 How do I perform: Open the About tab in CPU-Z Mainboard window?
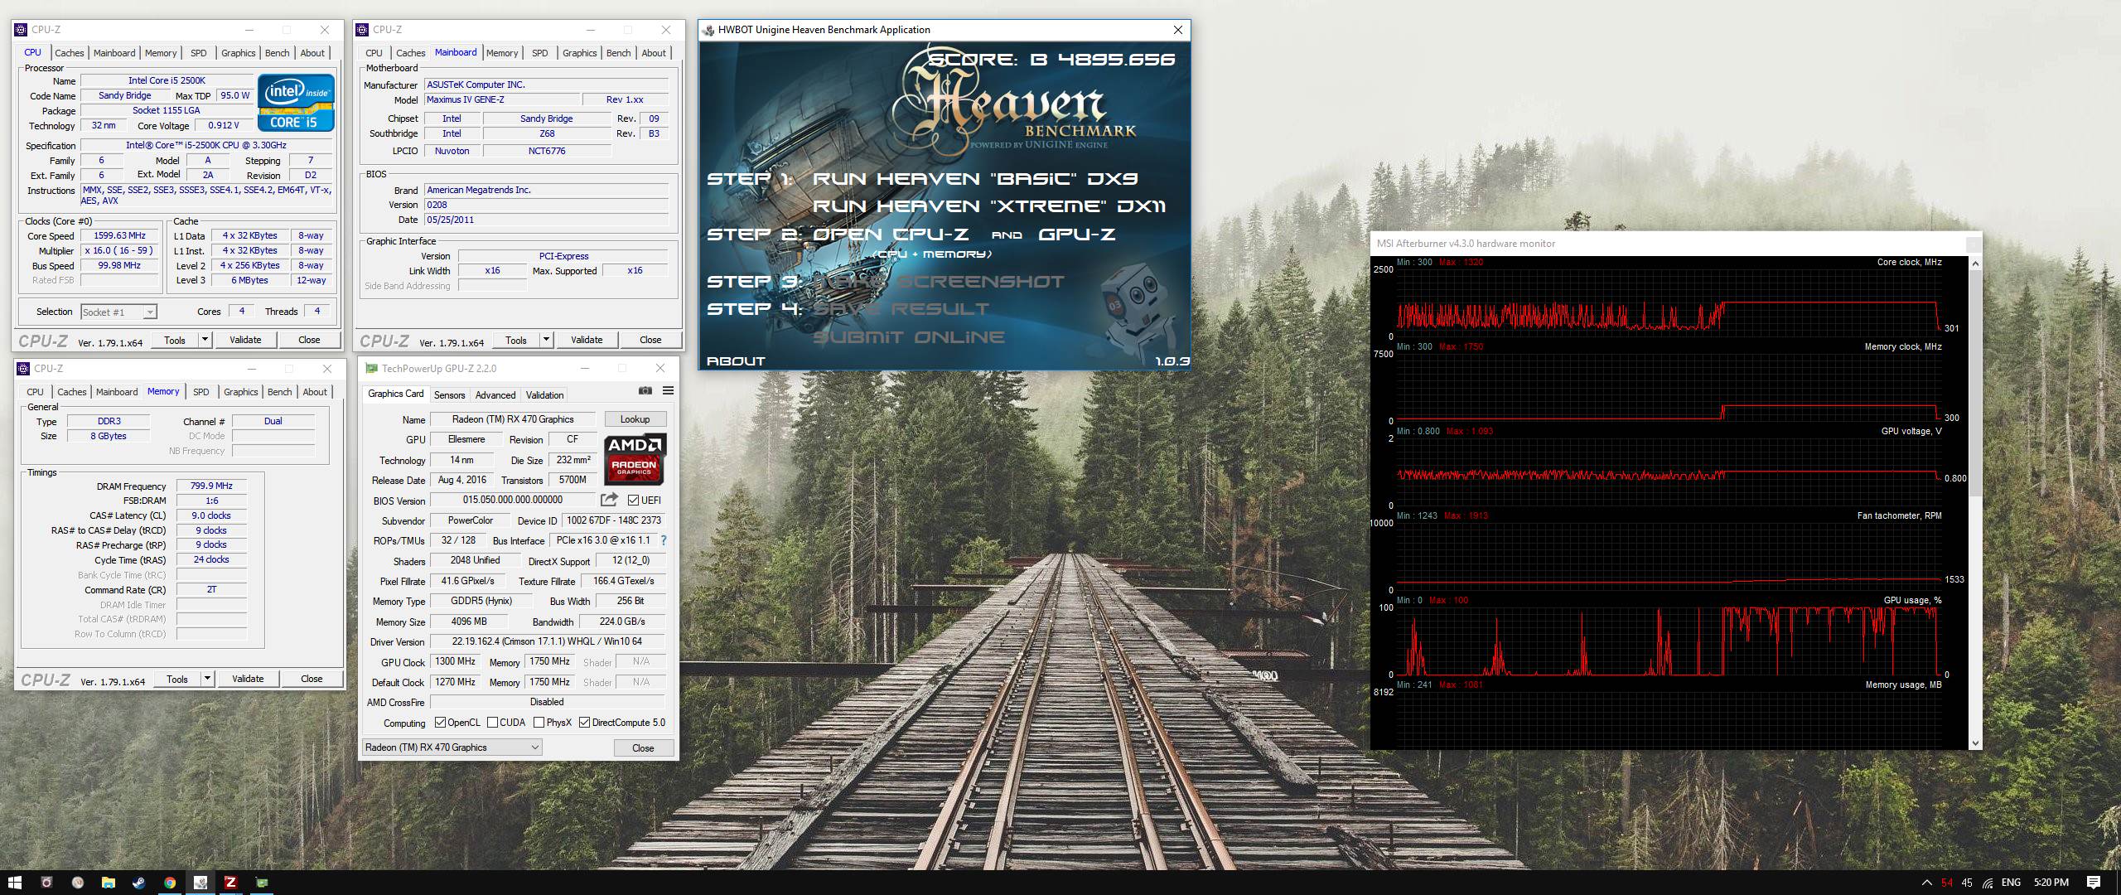click(x=654, y=53)
